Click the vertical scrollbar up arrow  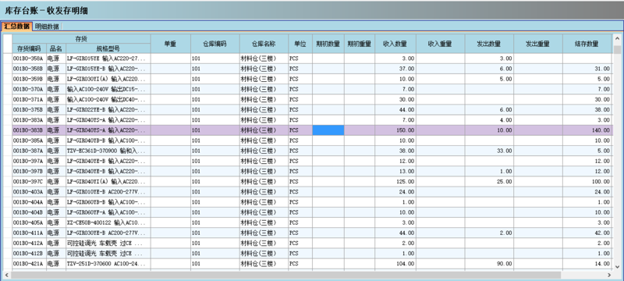[x=617, y=39]
